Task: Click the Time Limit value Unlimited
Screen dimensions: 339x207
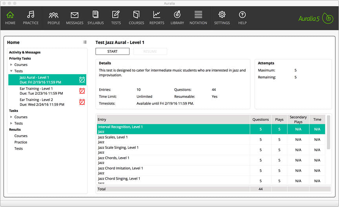Action: point(144,96)
